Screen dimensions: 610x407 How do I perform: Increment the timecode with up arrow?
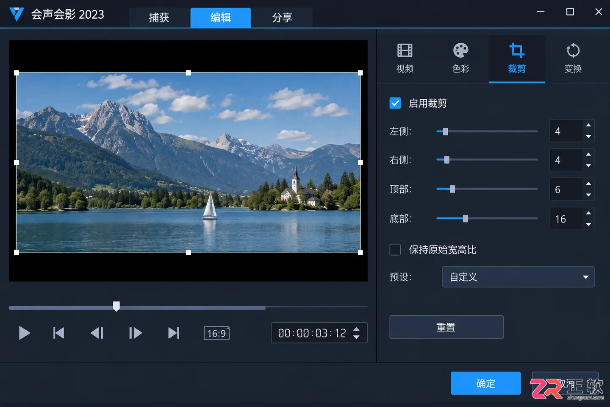(x=356, y=329)
